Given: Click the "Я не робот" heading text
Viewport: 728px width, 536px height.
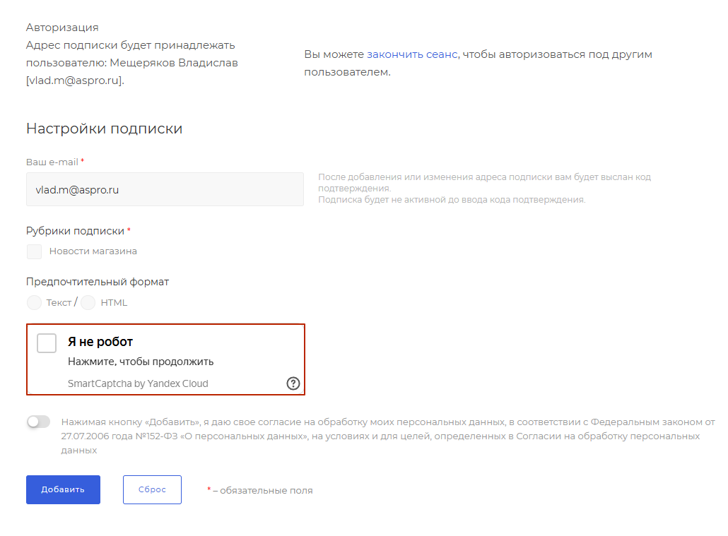Looking at the screenshot, I should pyautogui.click(x=100, y=342).
